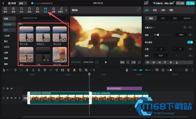Click the 100% scale value field
This screenshot has height=119, width=196.
181,35
